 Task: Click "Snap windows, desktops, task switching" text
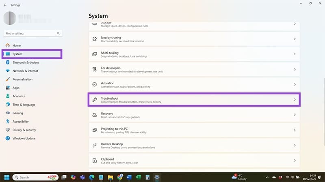coord(124,56)
